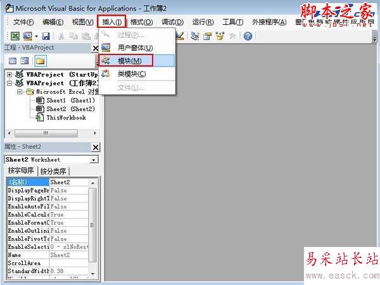380x285 pixels.
Task: Click Microsoft Excel objects folder icon
Action: (x=30, y=92)
